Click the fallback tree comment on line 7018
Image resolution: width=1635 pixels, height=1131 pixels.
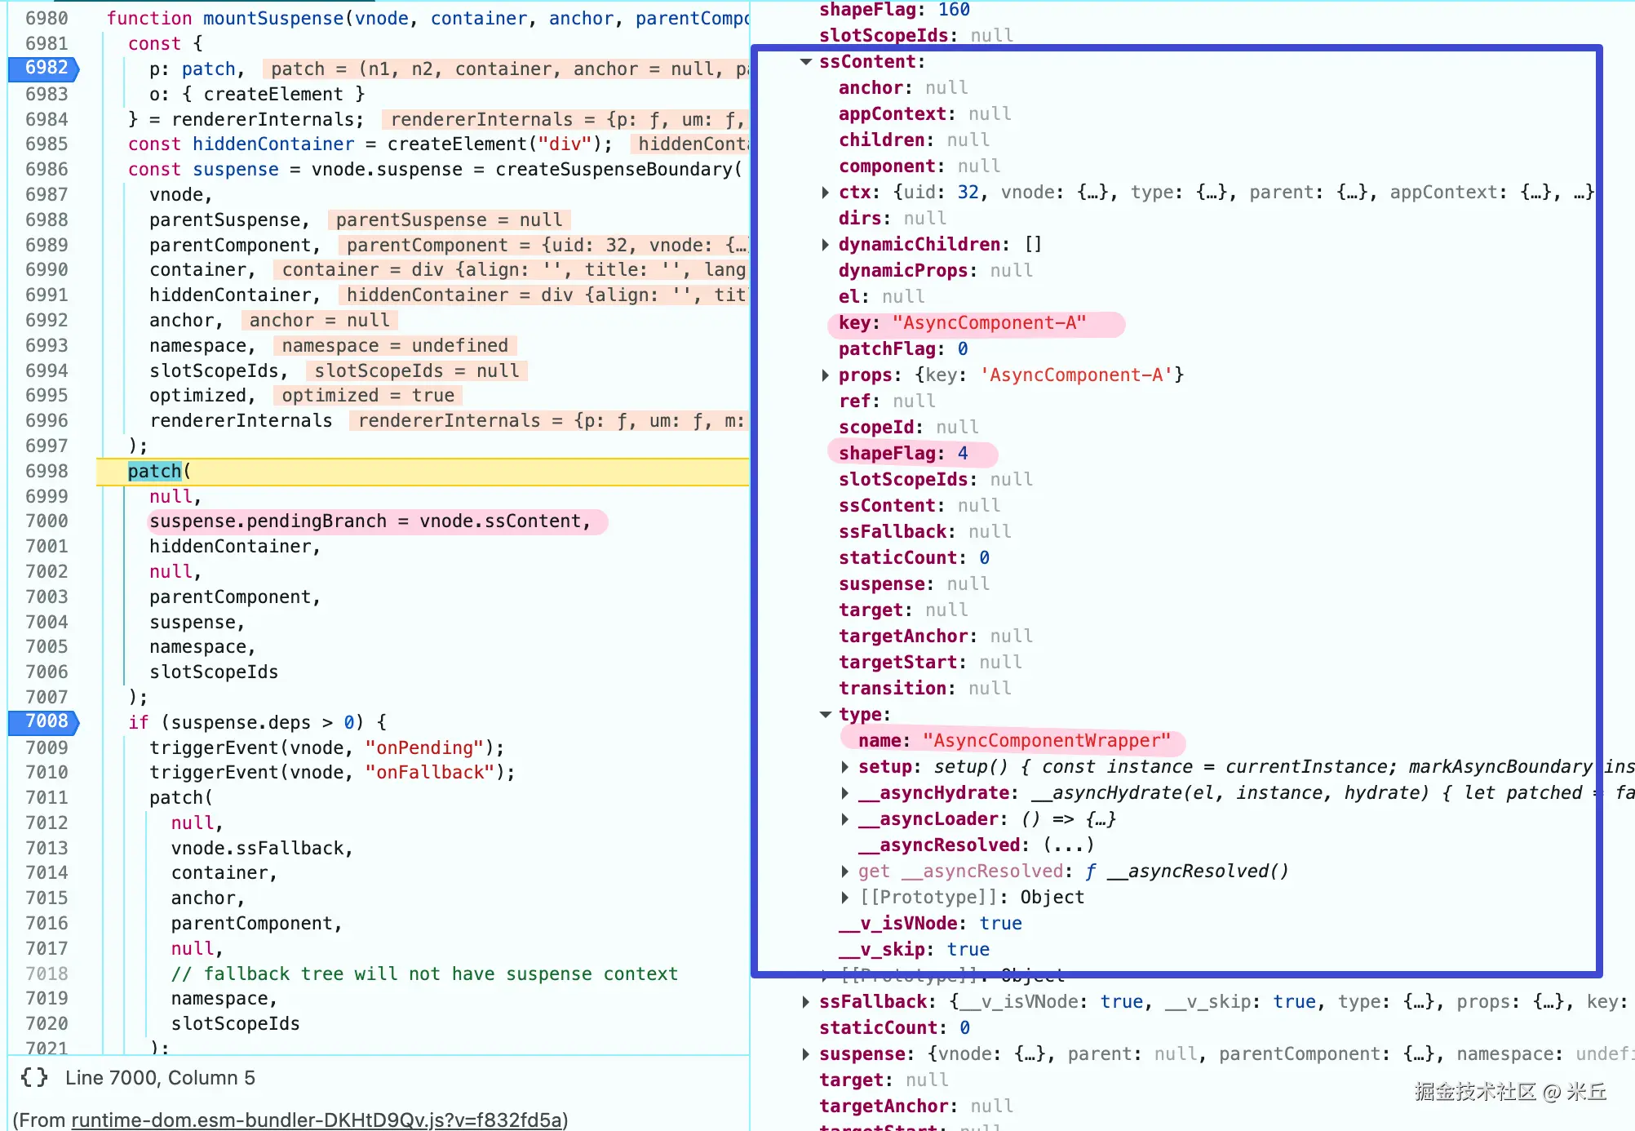click(x=424, y=974)
